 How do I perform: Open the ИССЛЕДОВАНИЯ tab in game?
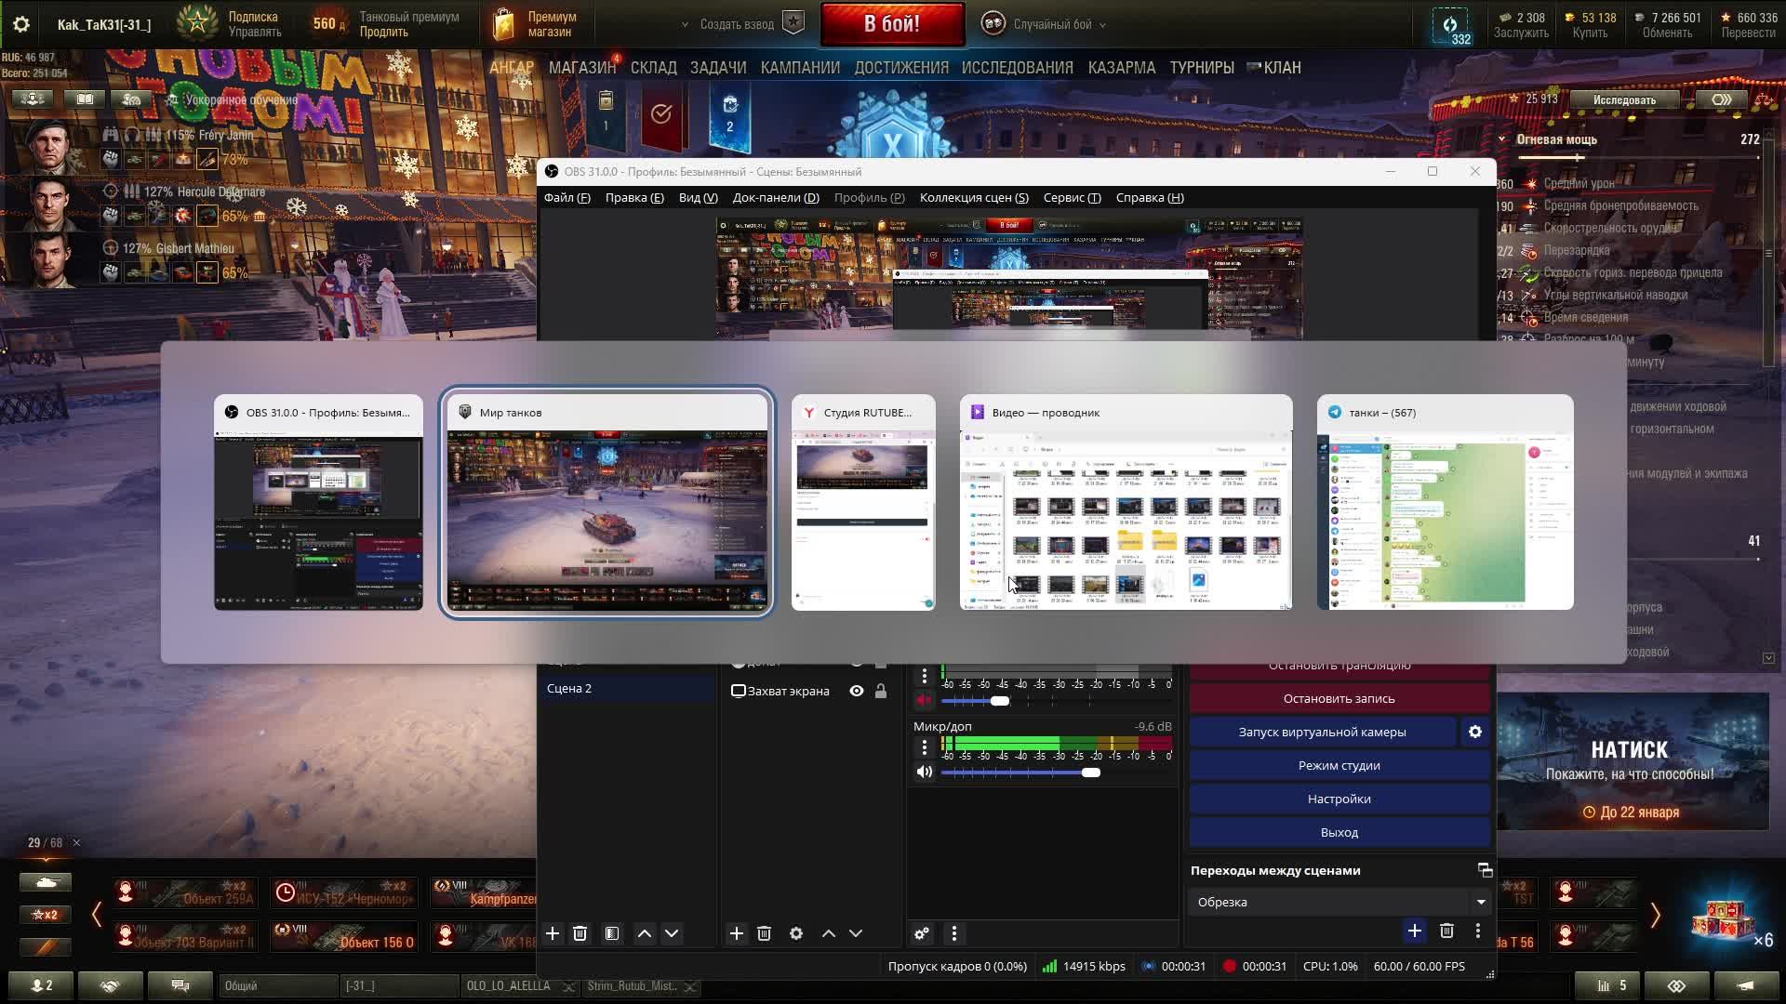(1018, 68)
